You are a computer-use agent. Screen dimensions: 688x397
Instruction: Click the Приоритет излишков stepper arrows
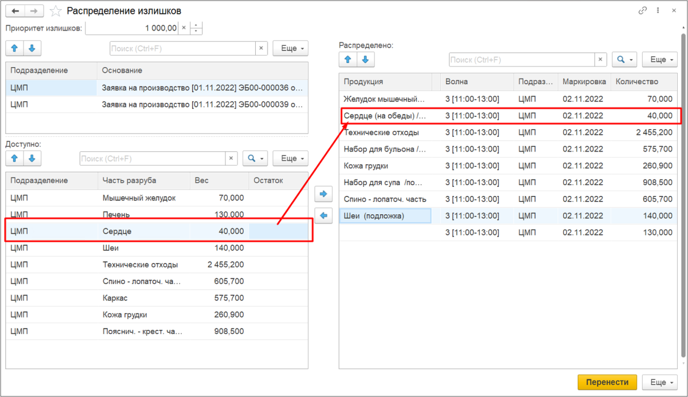[197, 27]
